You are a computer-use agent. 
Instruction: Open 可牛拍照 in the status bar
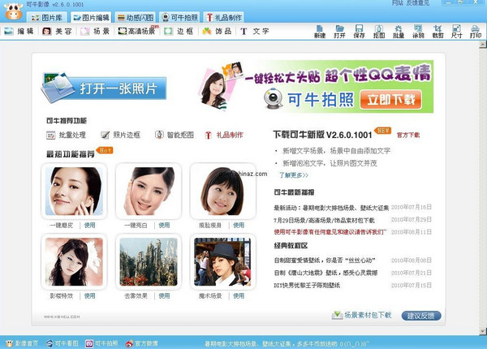tap(102, 343)
